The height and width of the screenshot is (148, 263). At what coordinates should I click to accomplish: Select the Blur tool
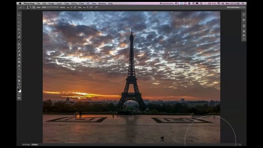click(x=19, y=59)
